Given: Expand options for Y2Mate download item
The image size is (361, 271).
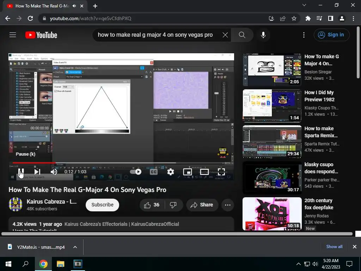Looking at the screenshot, I should click(x=75, y=247).
